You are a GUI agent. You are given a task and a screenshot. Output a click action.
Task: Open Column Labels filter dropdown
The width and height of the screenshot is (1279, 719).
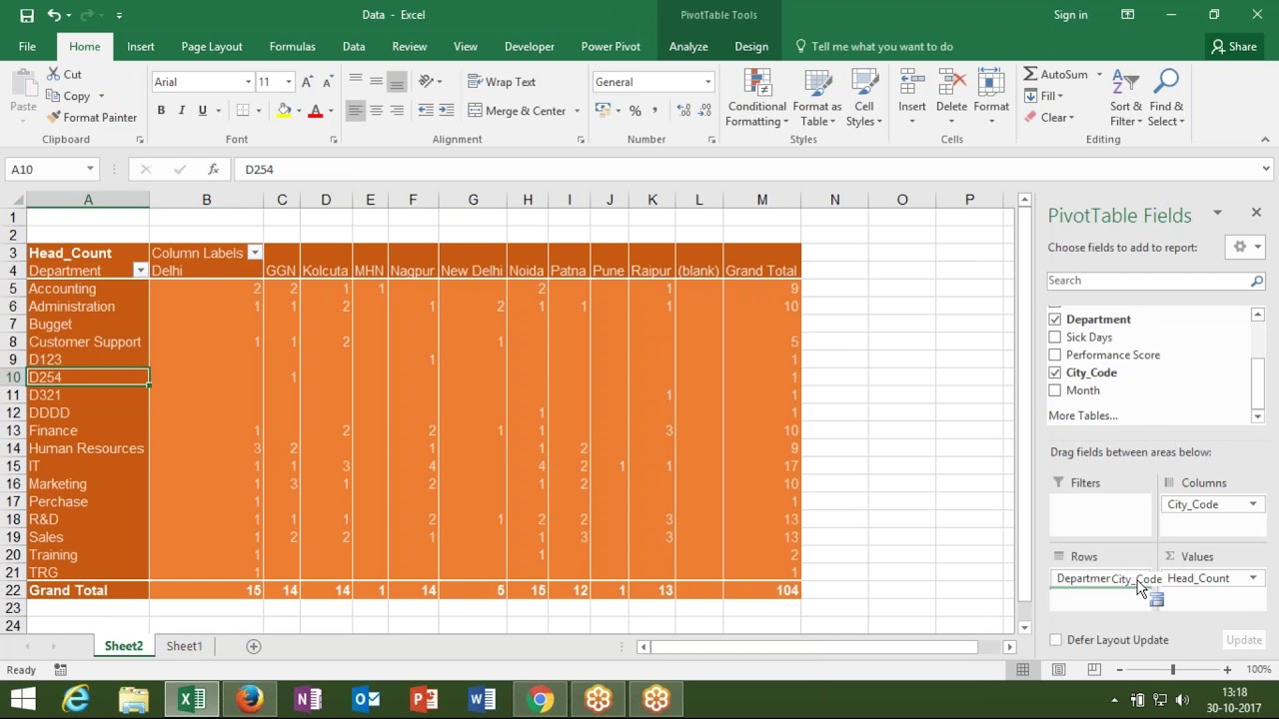point(255,253)
